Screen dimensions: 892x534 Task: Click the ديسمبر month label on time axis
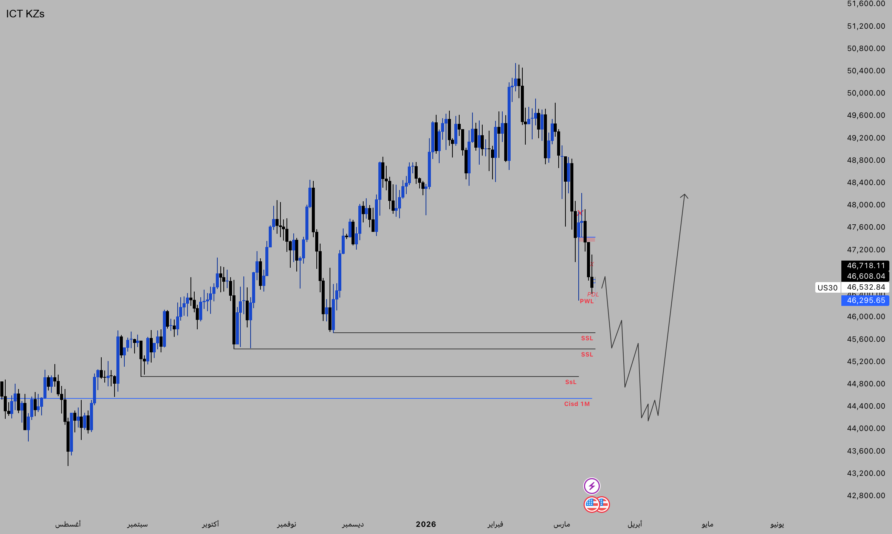point(353,524)
